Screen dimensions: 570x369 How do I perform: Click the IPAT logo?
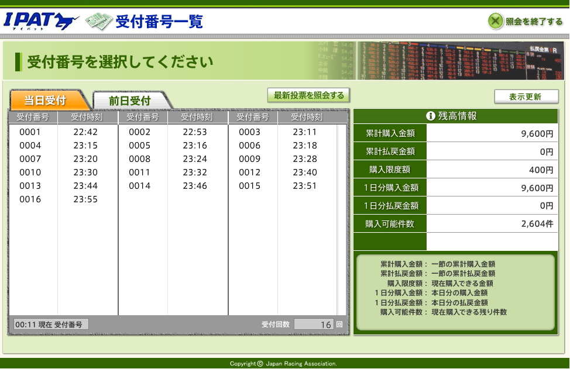41,21
